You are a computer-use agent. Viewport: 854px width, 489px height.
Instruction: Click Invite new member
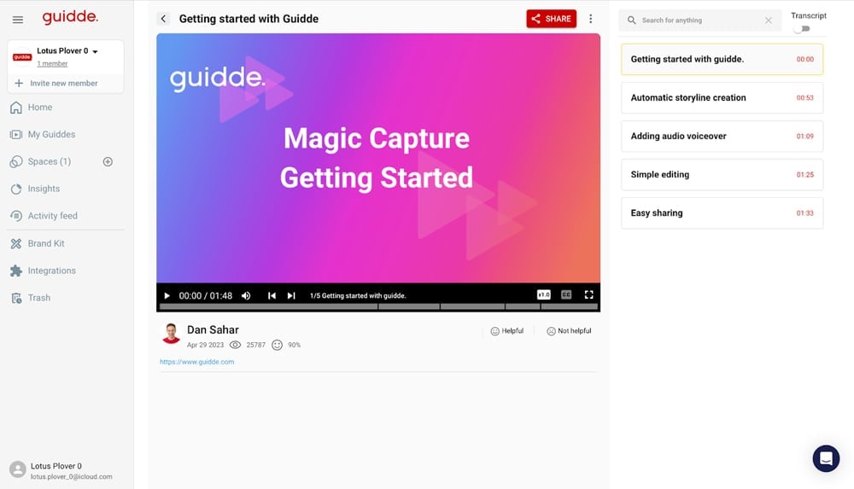click(x=57, y=84)
